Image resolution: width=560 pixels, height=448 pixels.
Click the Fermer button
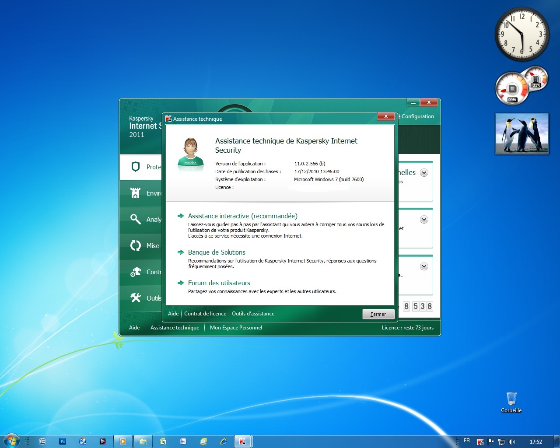coord(378,314)
